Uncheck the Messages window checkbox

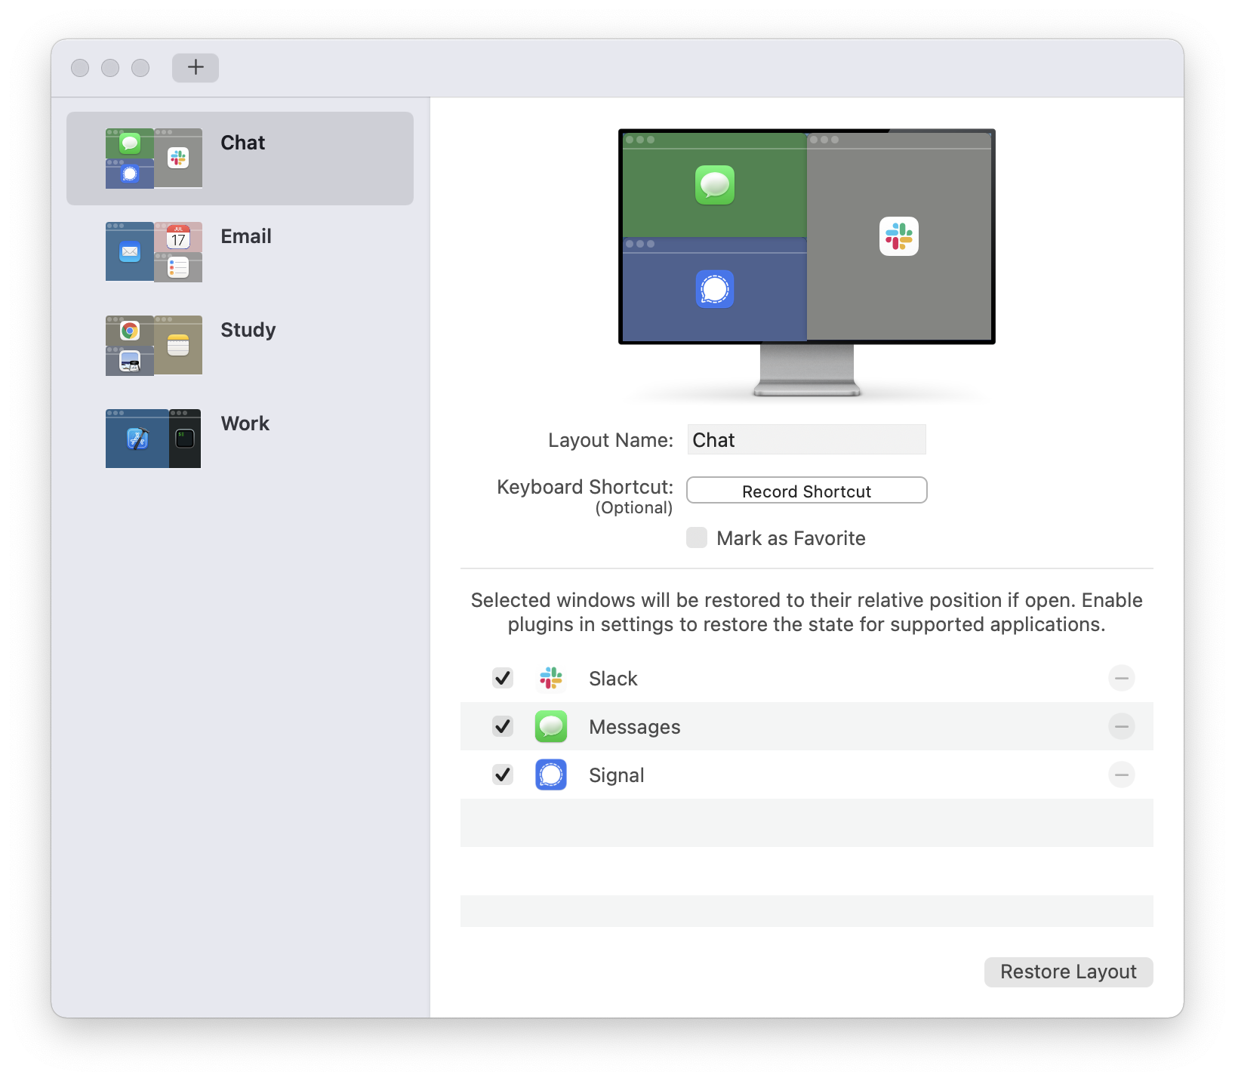pos(503,726)
